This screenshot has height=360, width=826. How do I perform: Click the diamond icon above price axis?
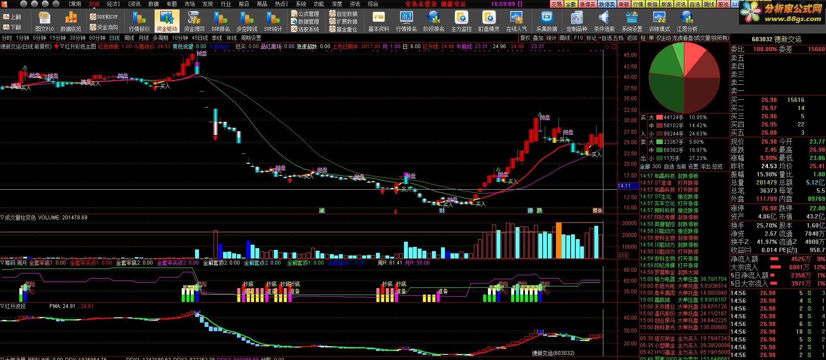608,46
